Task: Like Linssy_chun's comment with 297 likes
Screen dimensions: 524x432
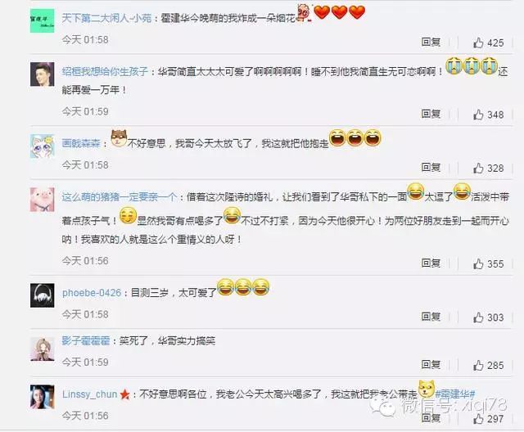Action: 478,419
